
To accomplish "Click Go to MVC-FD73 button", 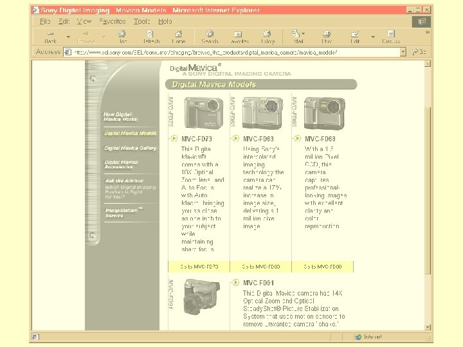I will pos(199,267).
